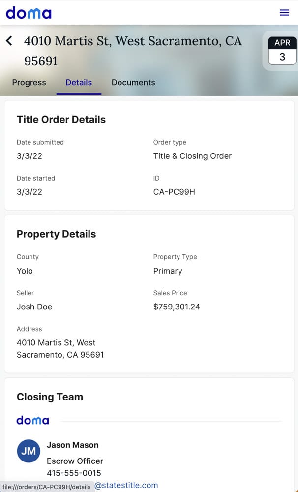298x492 pixels.
Task: Click the Title Order Details heading
Action: pyautogui.click(x=61, y=120)
